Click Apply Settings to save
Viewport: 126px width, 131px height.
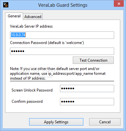tap(56, 122)
